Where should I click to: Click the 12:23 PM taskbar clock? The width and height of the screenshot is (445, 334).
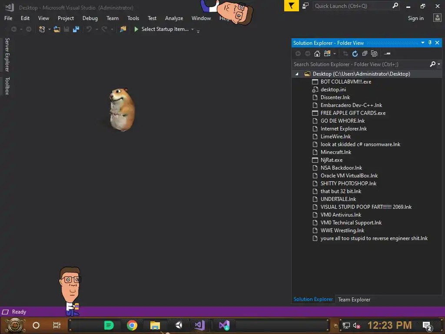coord(389,325)
